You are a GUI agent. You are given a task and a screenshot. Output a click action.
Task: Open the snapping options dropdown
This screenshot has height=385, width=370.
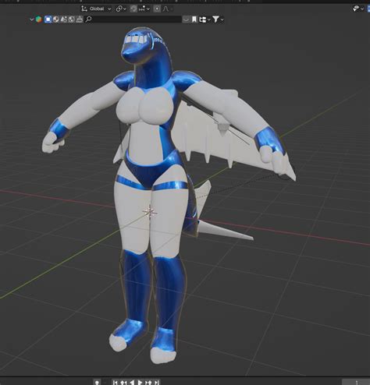[x=144, y=9]
